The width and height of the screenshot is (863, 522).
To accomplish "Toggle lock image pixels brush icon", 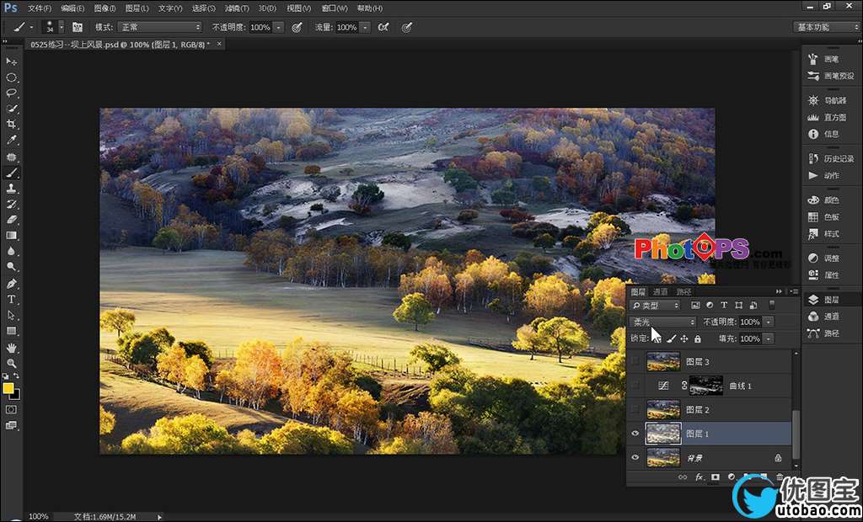I will pyautogui.click(x=671, y=338).
